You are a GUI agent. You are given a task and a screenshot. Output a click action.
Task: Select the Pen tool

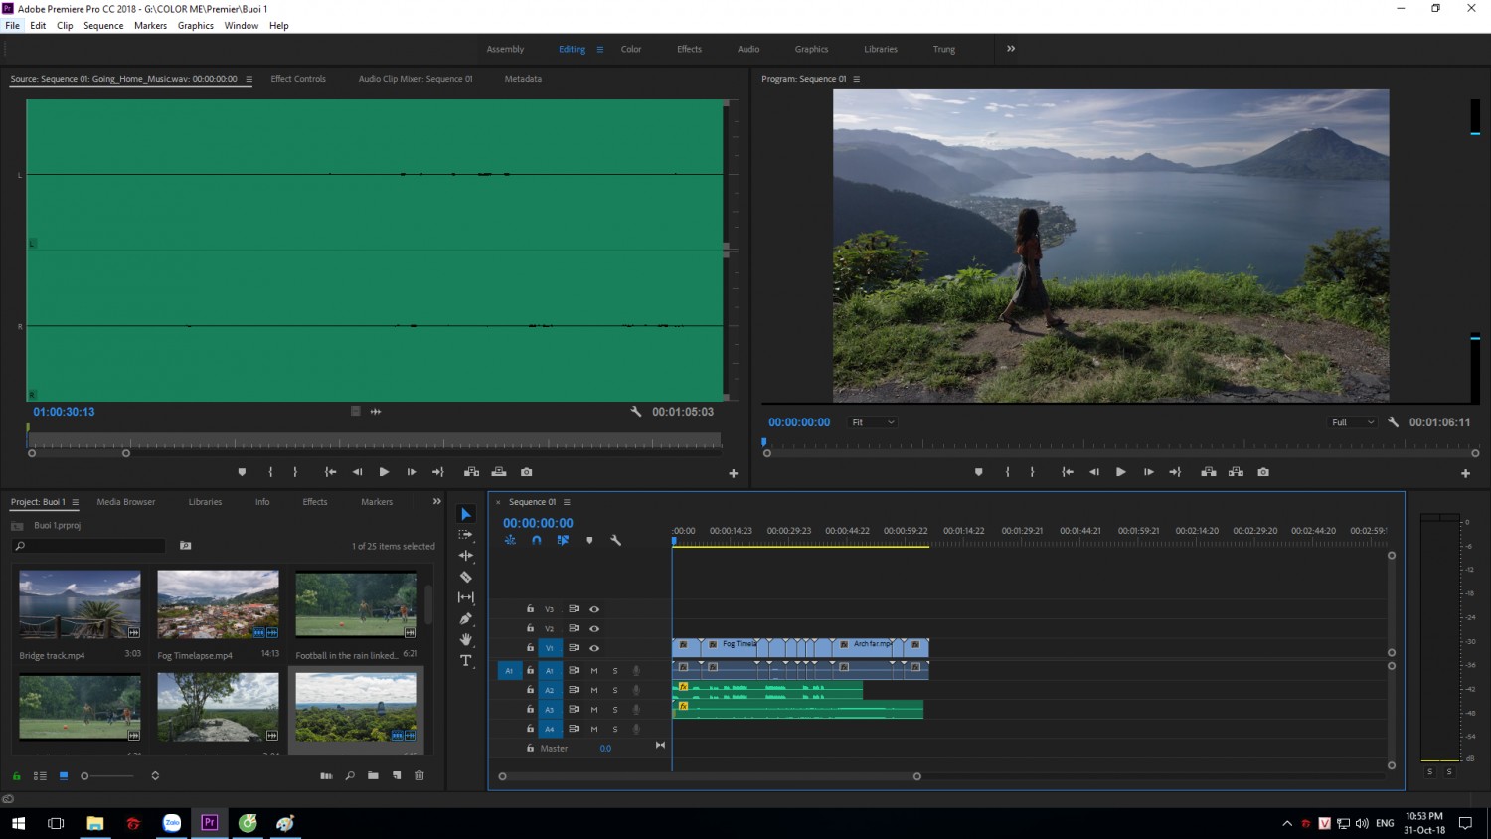466,618
